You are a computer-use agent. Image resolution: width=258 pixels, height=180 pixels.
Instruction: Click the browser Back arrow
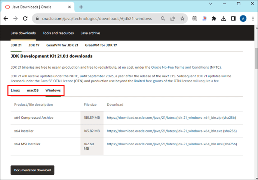6,19
